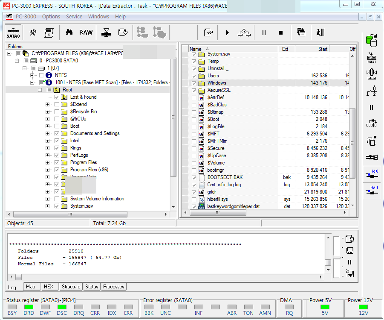This screenshot has width=384, height=320.
Task: Open the task info scroll icon
Action: pyautogui.click(x=49, y=32)
